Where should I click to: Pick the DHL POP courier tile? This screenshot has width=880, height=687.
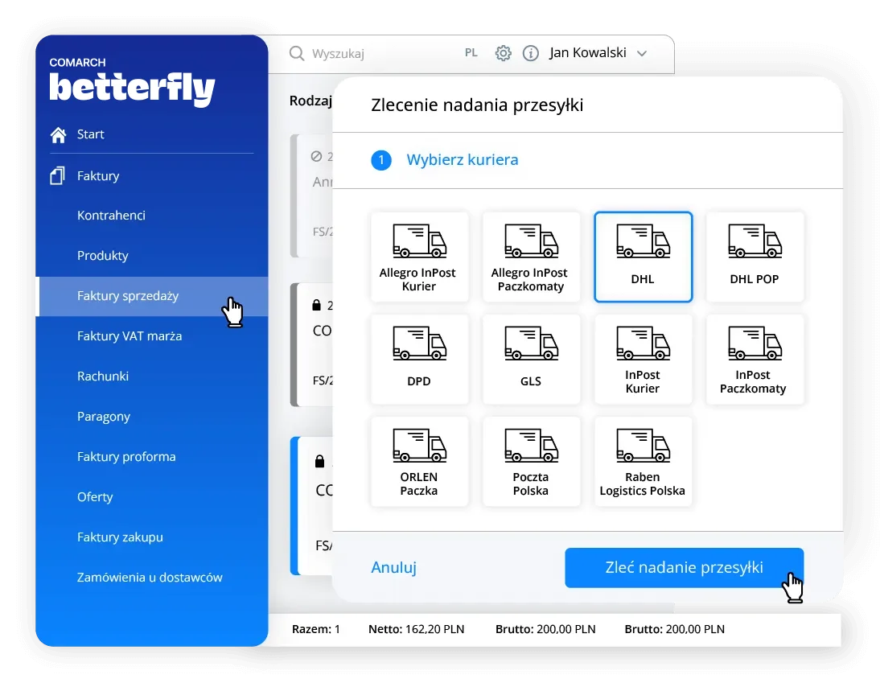pyautogui.click(x=755, y=257)
